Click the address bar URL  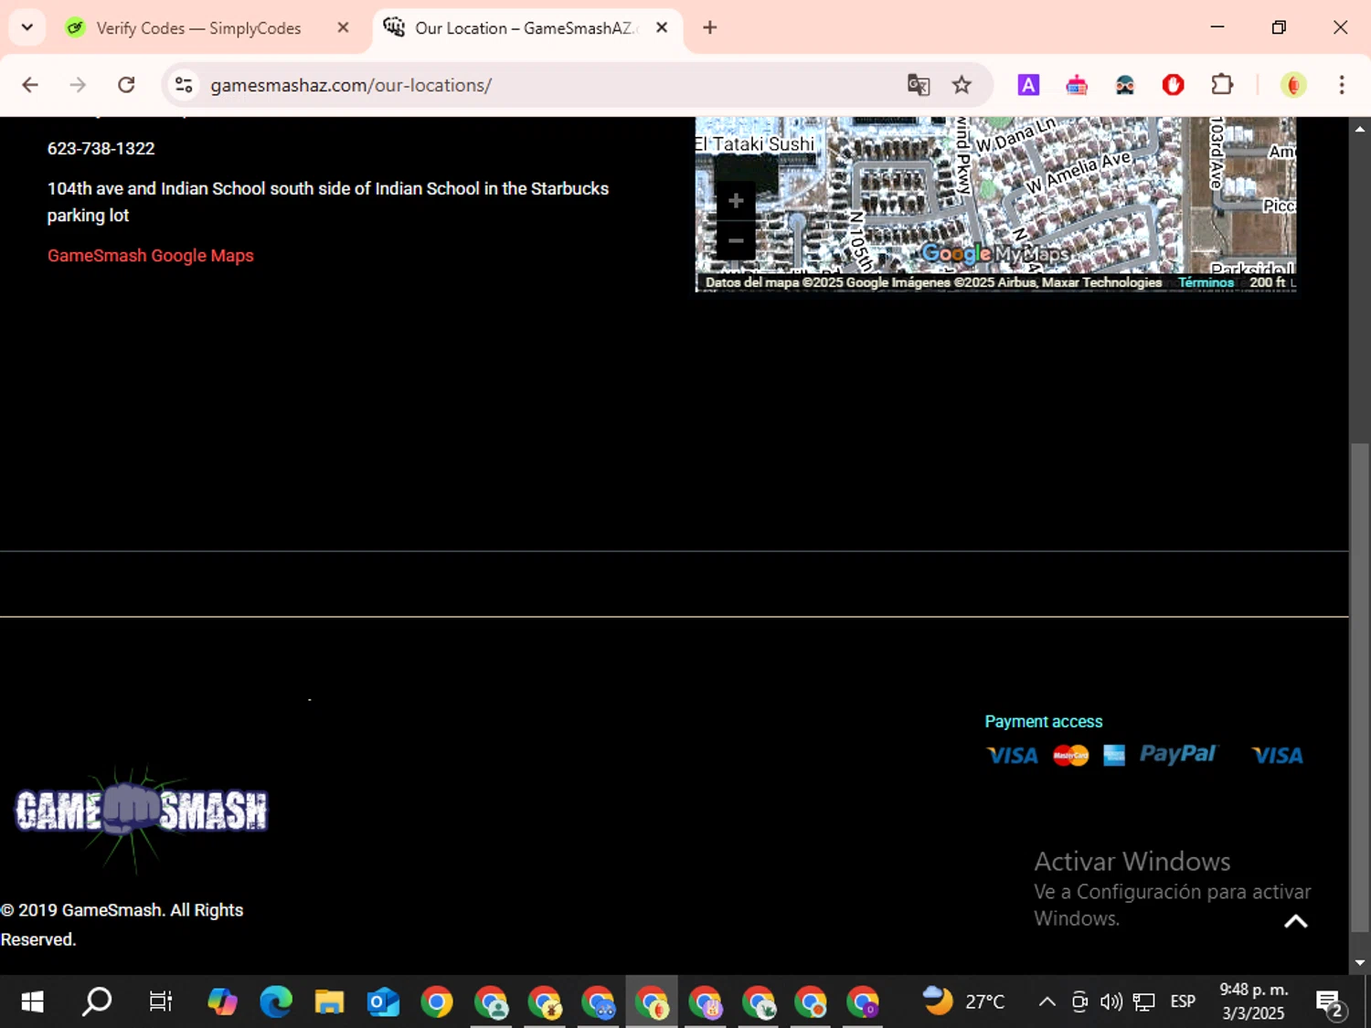351,85
